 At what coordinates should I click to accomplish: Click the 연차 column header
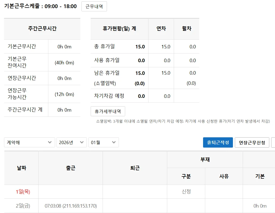pos(161,29)
